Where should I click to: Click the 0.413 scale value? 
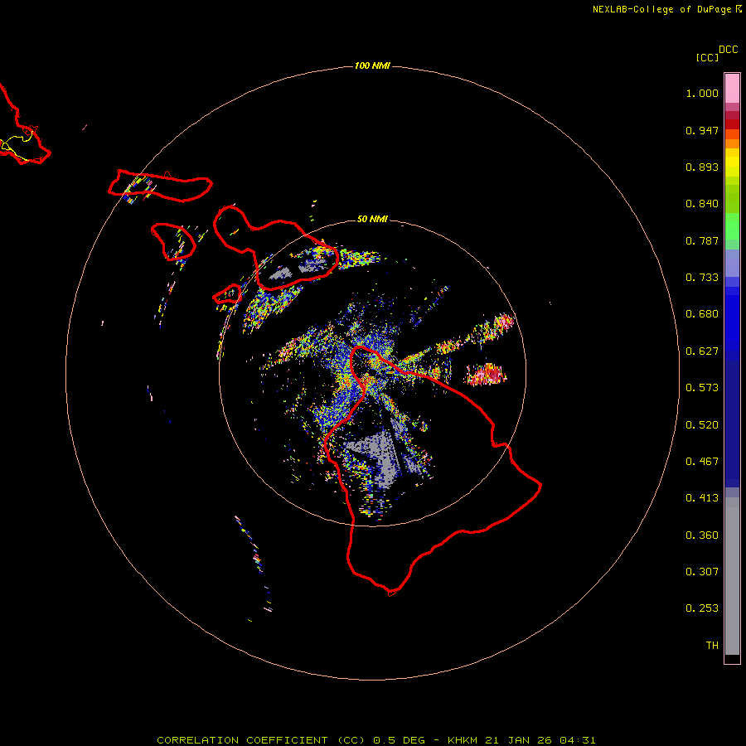[702, 498]
